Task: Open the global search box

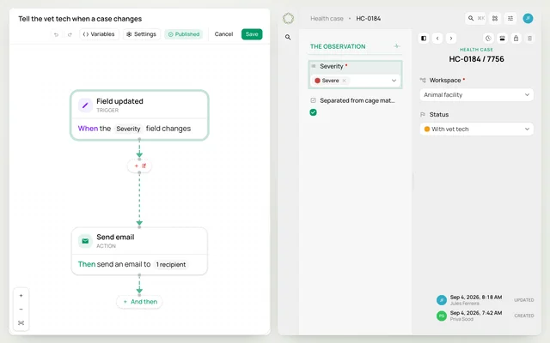Action: point(475,18)
